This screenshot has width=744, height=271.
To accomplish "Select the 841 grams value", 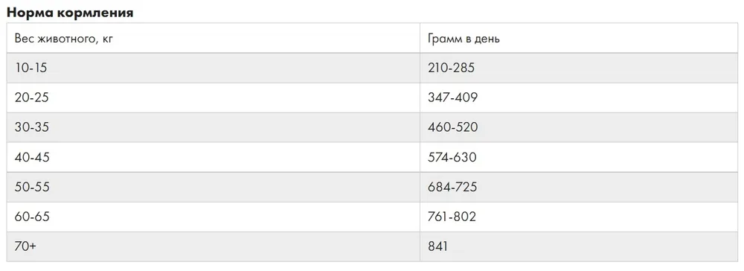I will point(437,246).
